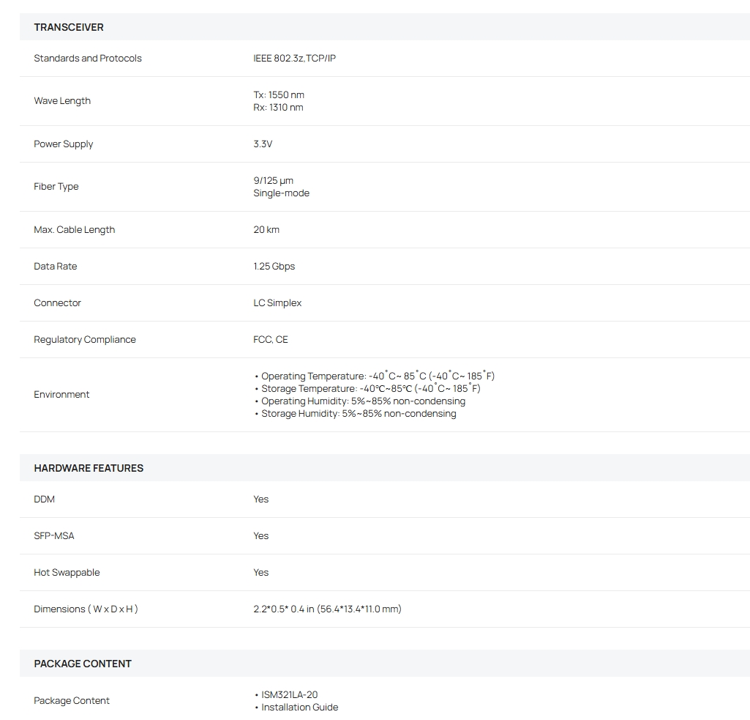Click the IEEE 802.3z, TCP/IP value
750x720 pixels.
(295, 59)
